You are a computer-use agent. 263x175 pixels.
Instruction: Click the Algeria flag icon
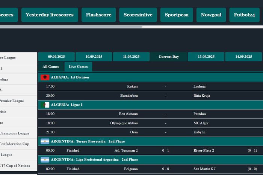click(x=45, y=105)
